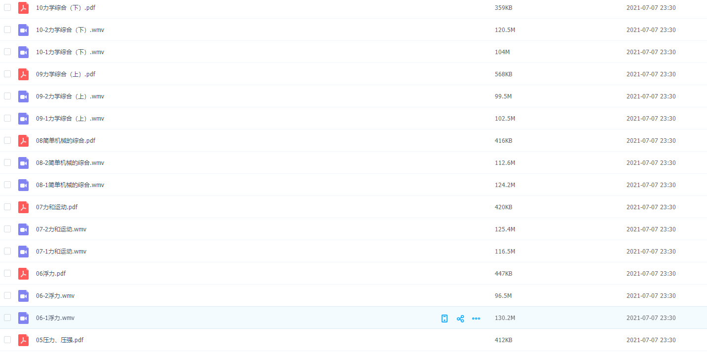Mark the checkbox for 06-2浮力.wmv
The width and height of the screenshot is (707, 352).
coord(7,295)
